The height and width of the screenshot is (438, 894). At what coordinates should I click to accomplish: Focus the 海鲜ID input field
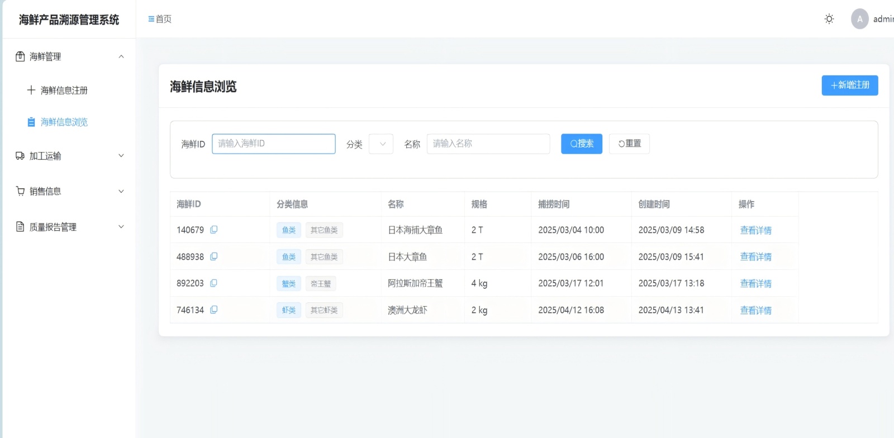pos(274,144)
